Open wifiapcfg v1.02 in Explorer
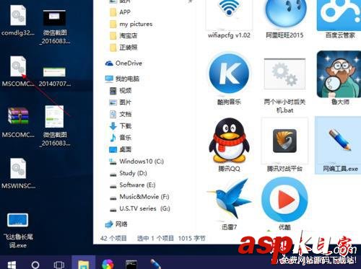Screen dimensions: 361x269 click(x=229, y=19)
